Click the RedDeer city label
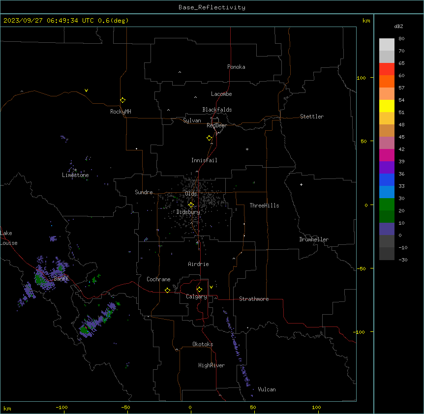Viewport: 424px width, 414px height. [216, 125]
